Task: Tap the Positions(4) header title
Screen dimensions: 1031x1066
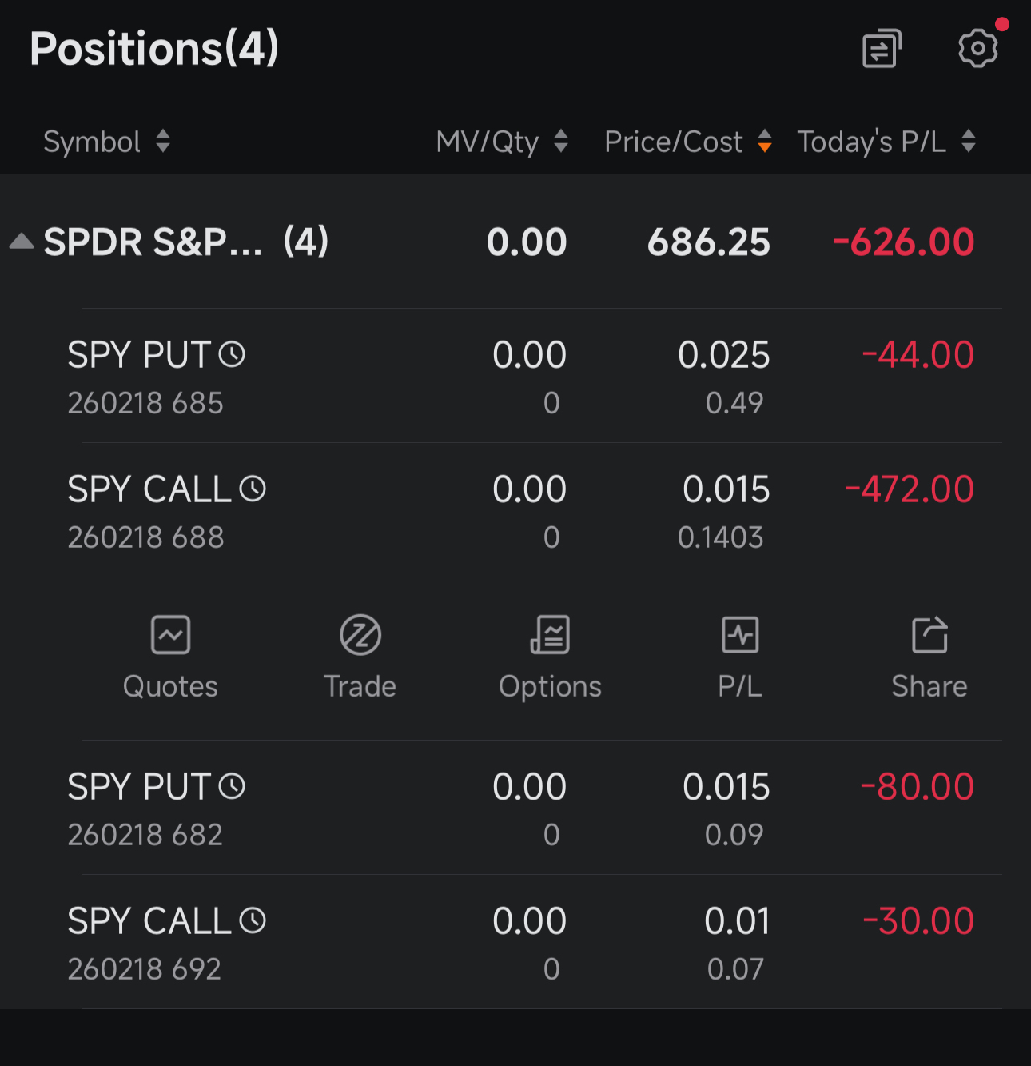Action: (x=154, y=49)
